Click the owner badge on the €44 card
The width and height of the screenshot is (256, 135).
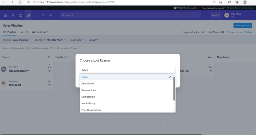pyautogui.click(x=211, y=71)
